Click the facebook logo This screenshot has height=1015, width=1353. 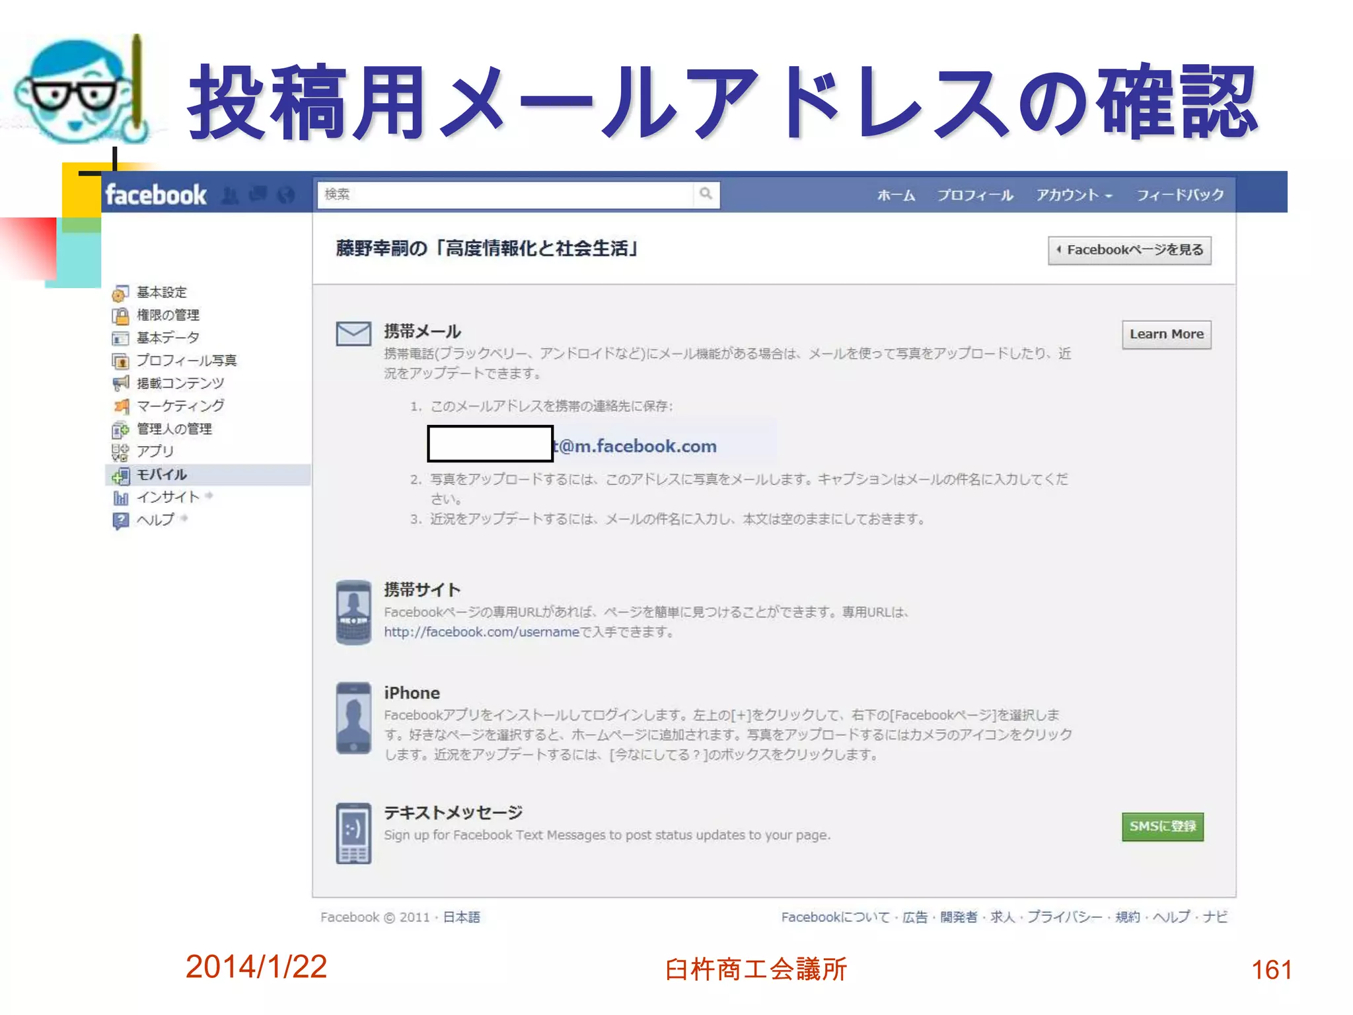(156, 195)
